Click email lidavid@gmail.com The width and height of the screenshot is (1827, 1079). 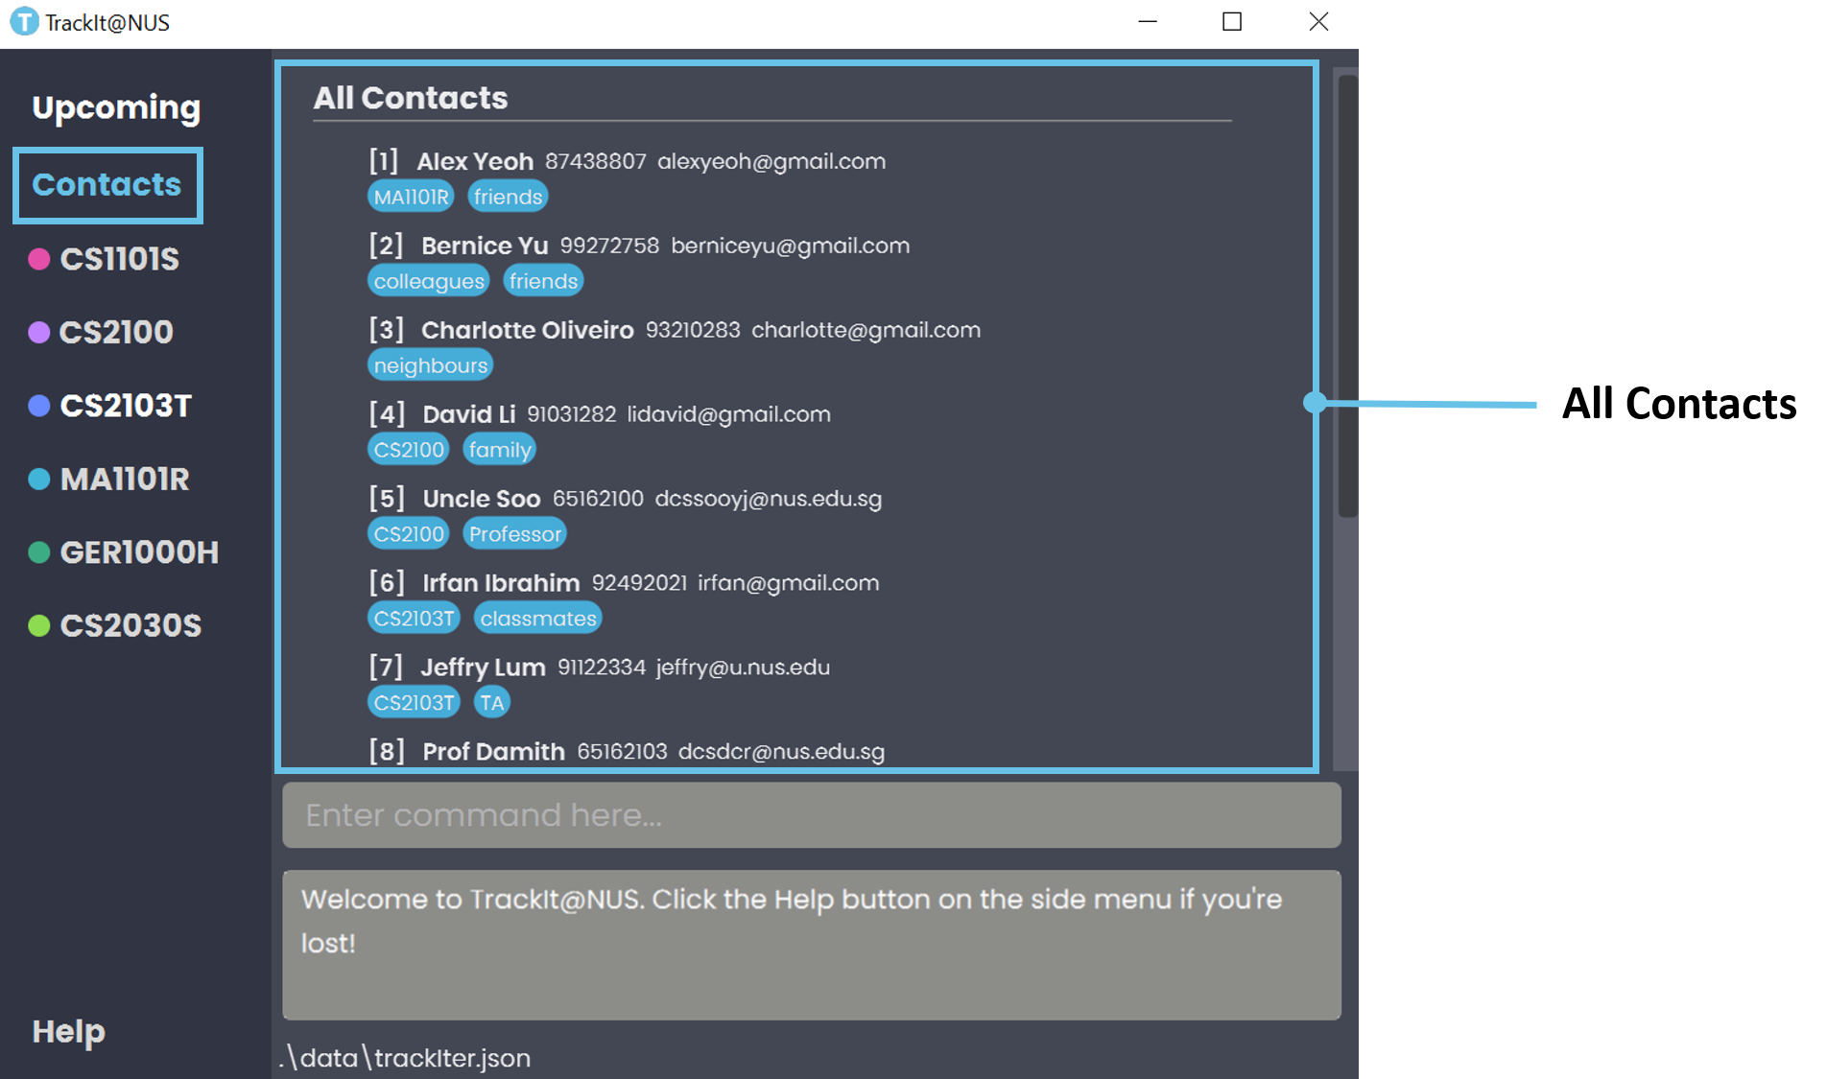[729, 414]
